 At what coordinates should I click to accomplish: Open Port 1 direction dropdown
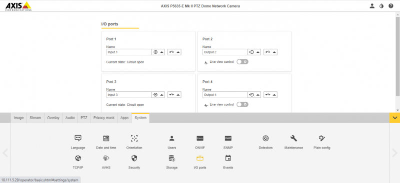point(158,52)
